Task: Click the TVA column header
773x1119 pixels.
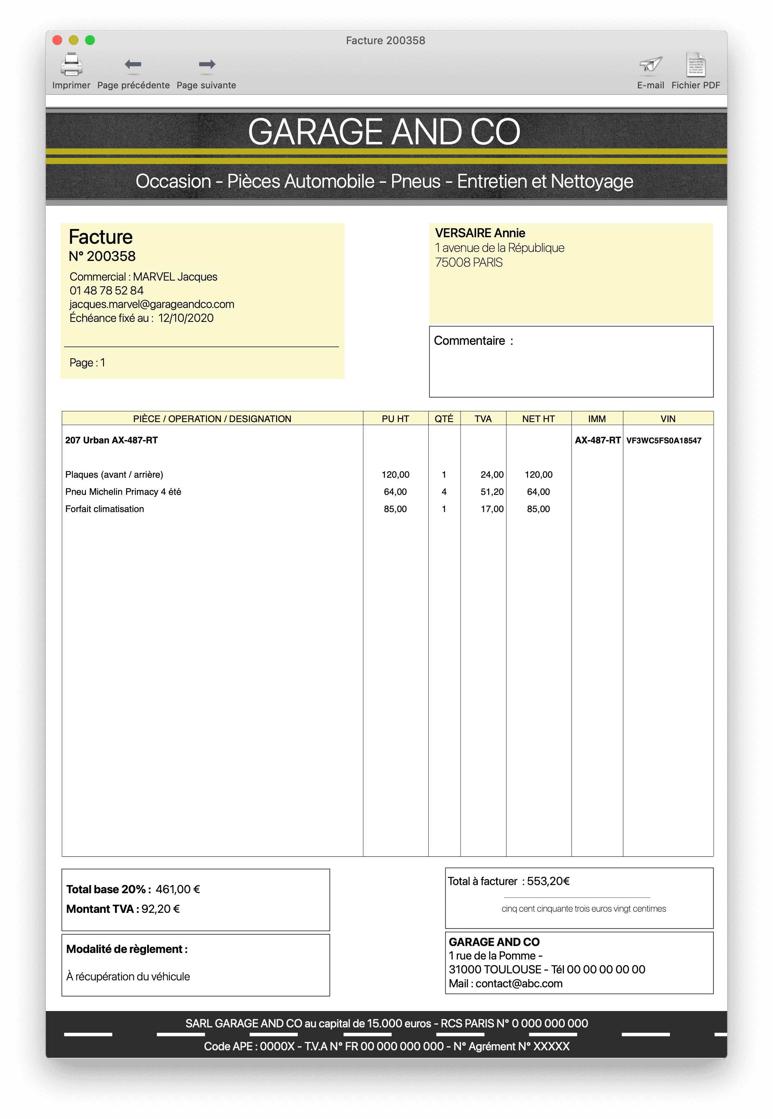Action: 483,419
